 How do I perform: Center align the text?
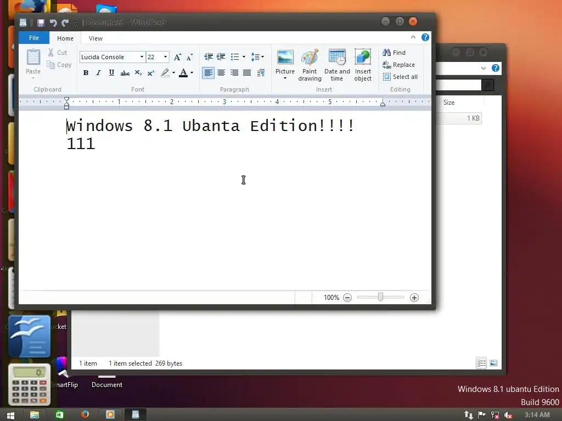[221, 73]
